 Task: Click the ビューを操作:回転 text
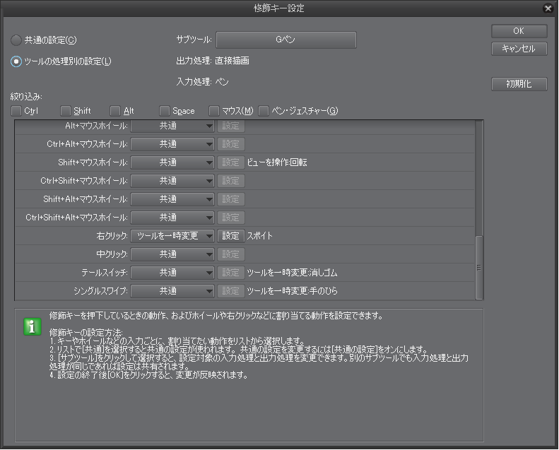point(277,162)
